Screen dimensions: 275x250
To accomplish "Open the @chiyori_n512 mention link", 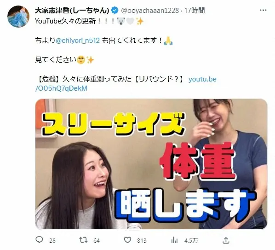I will tap(78, 41).
